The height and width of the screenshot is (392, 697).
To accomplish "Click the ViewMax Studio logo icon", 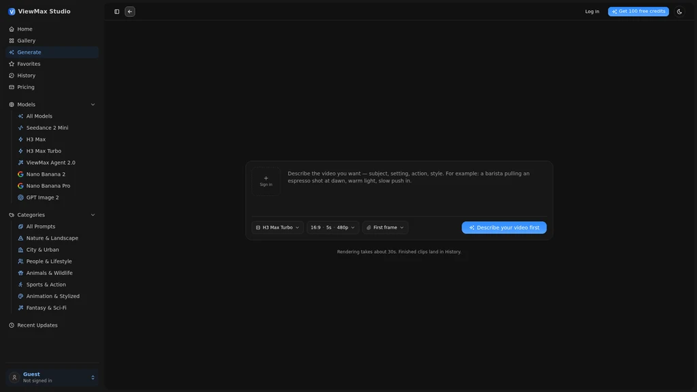I will [x=12, y=12].
